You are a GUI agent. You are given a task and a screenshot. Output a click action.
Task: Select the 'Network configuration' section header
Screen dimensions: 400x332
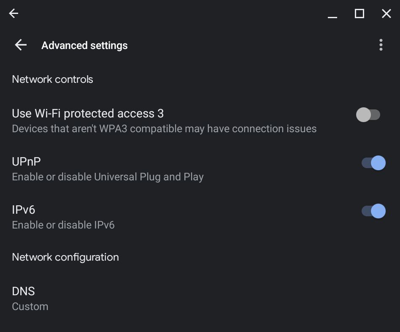[65, 257]
